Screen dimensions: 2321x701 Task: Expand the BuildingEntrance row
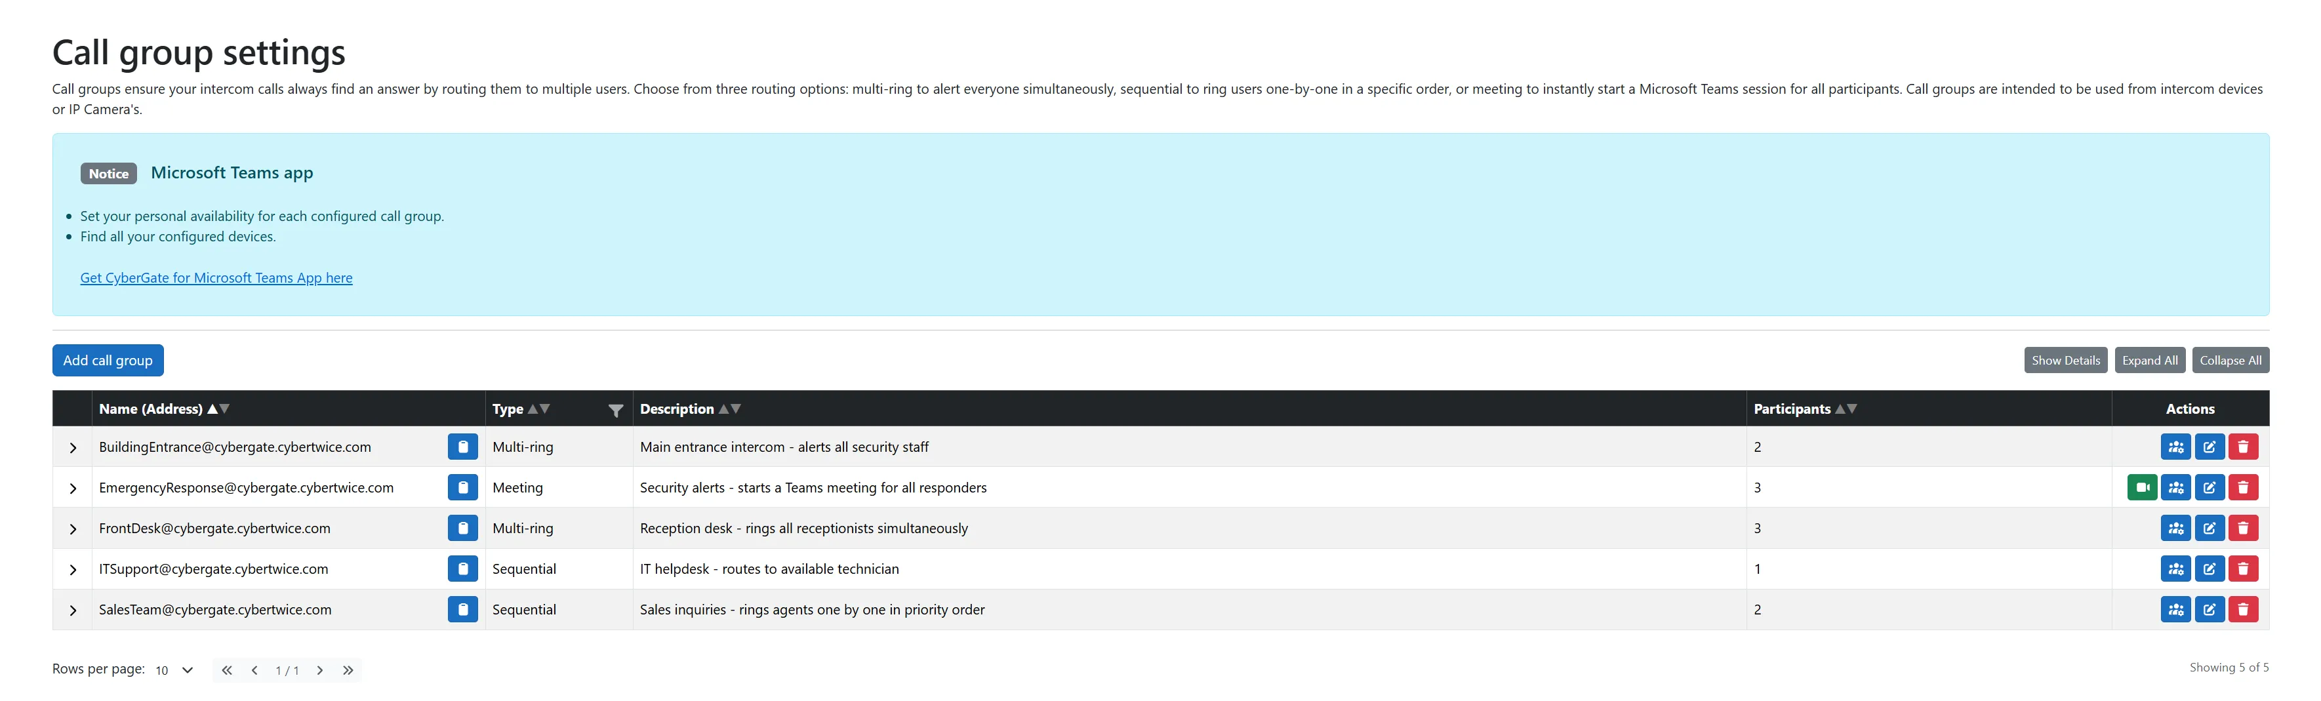tap(73, 448)
